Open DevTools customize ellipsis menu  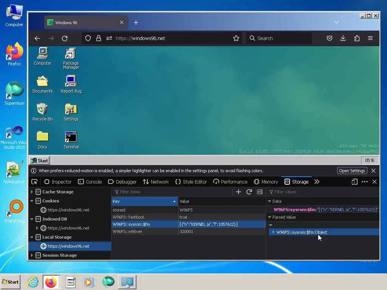365,182
